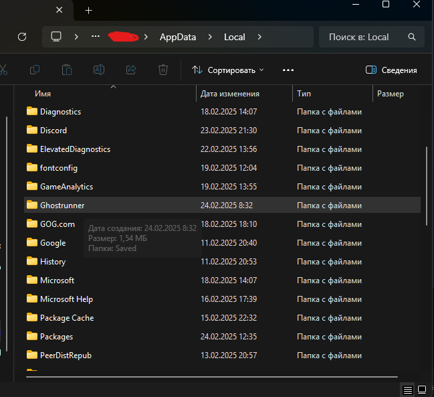Click the Copy icon in toolbar
The width and height of the screenshot is (434, 397).
(35, 70)
